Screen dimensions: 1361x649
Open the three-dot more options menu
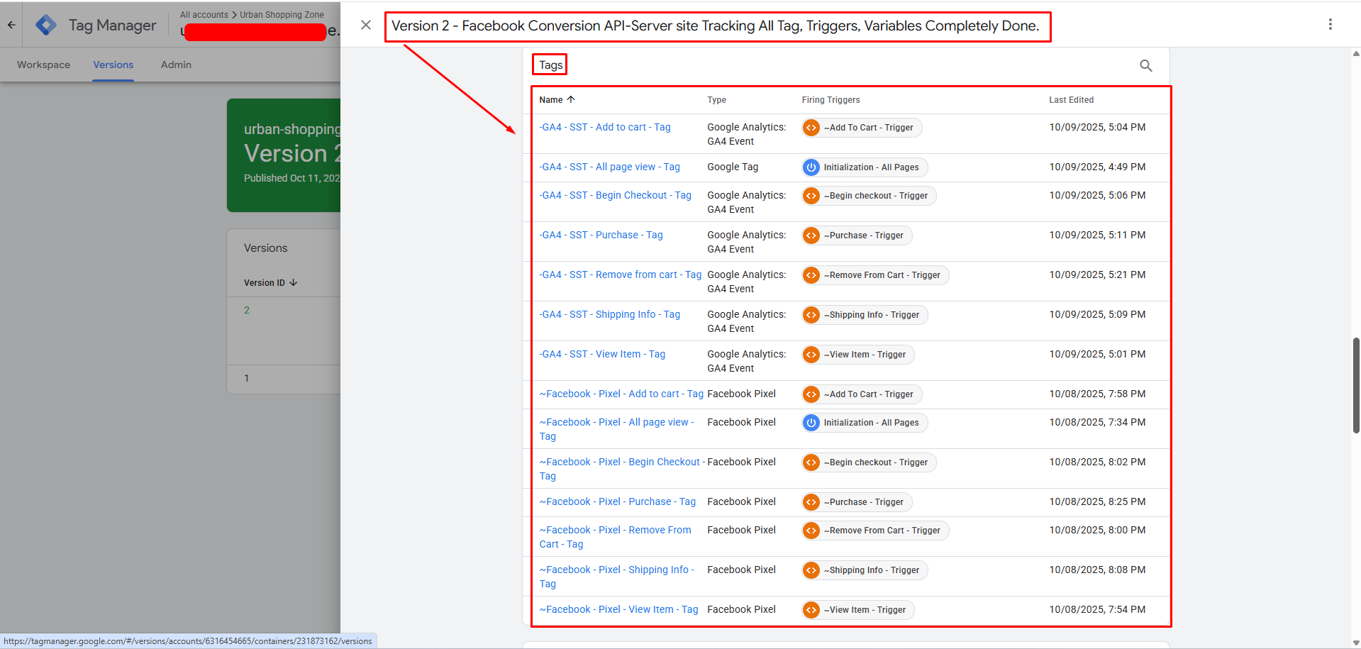pyautogui.click(x=1330, y=25)
